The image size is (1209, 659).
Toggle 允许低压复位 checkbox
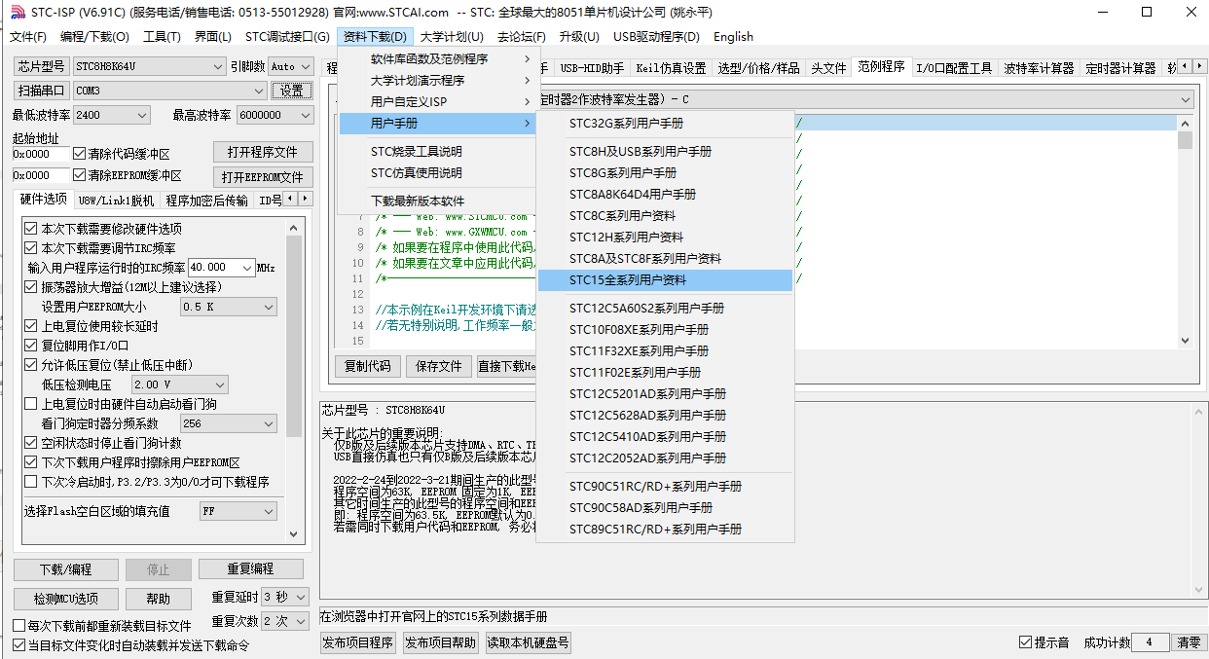tap(31, 365)
